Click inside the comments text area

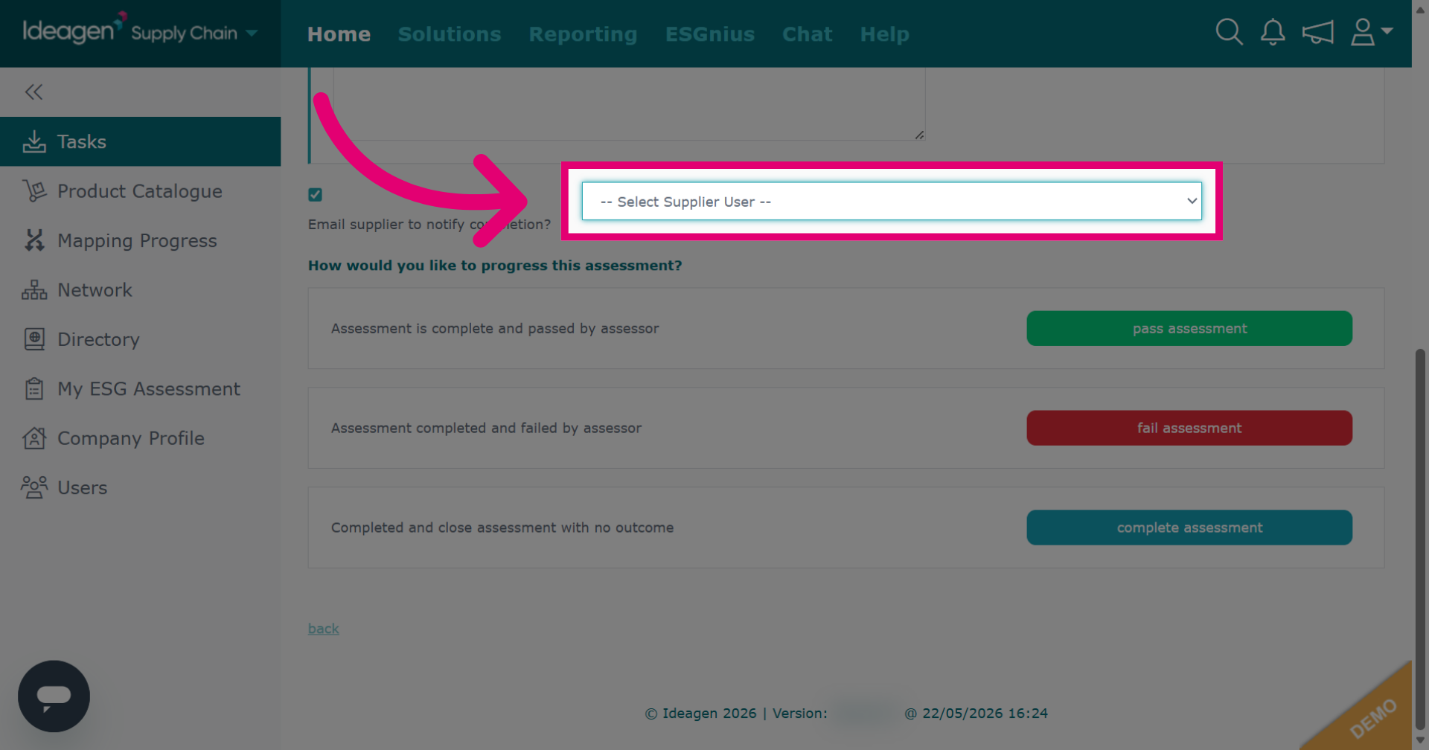[x=629, y=103]
